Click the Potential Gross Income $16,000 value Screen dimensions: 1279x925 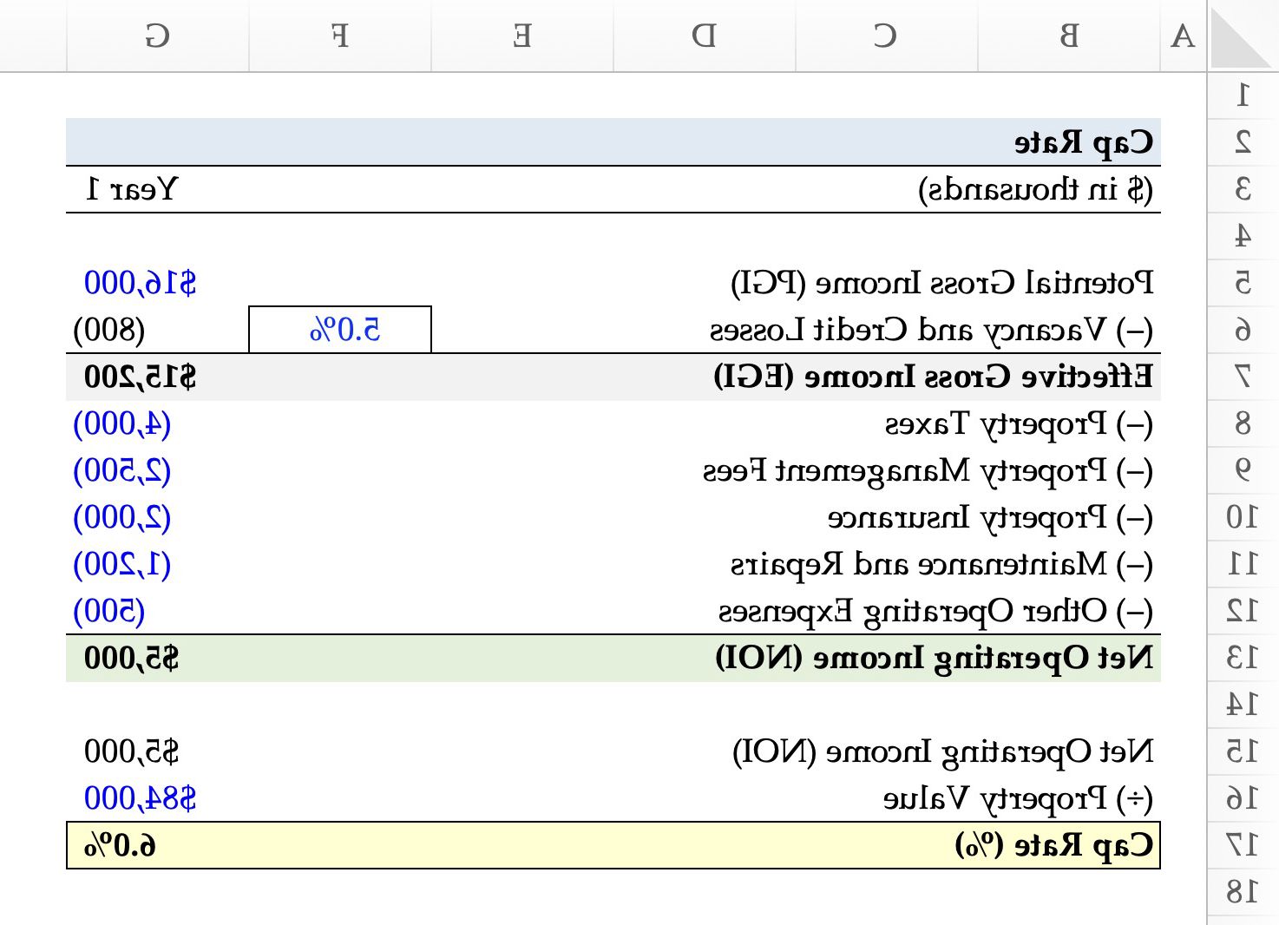(141, 283)
